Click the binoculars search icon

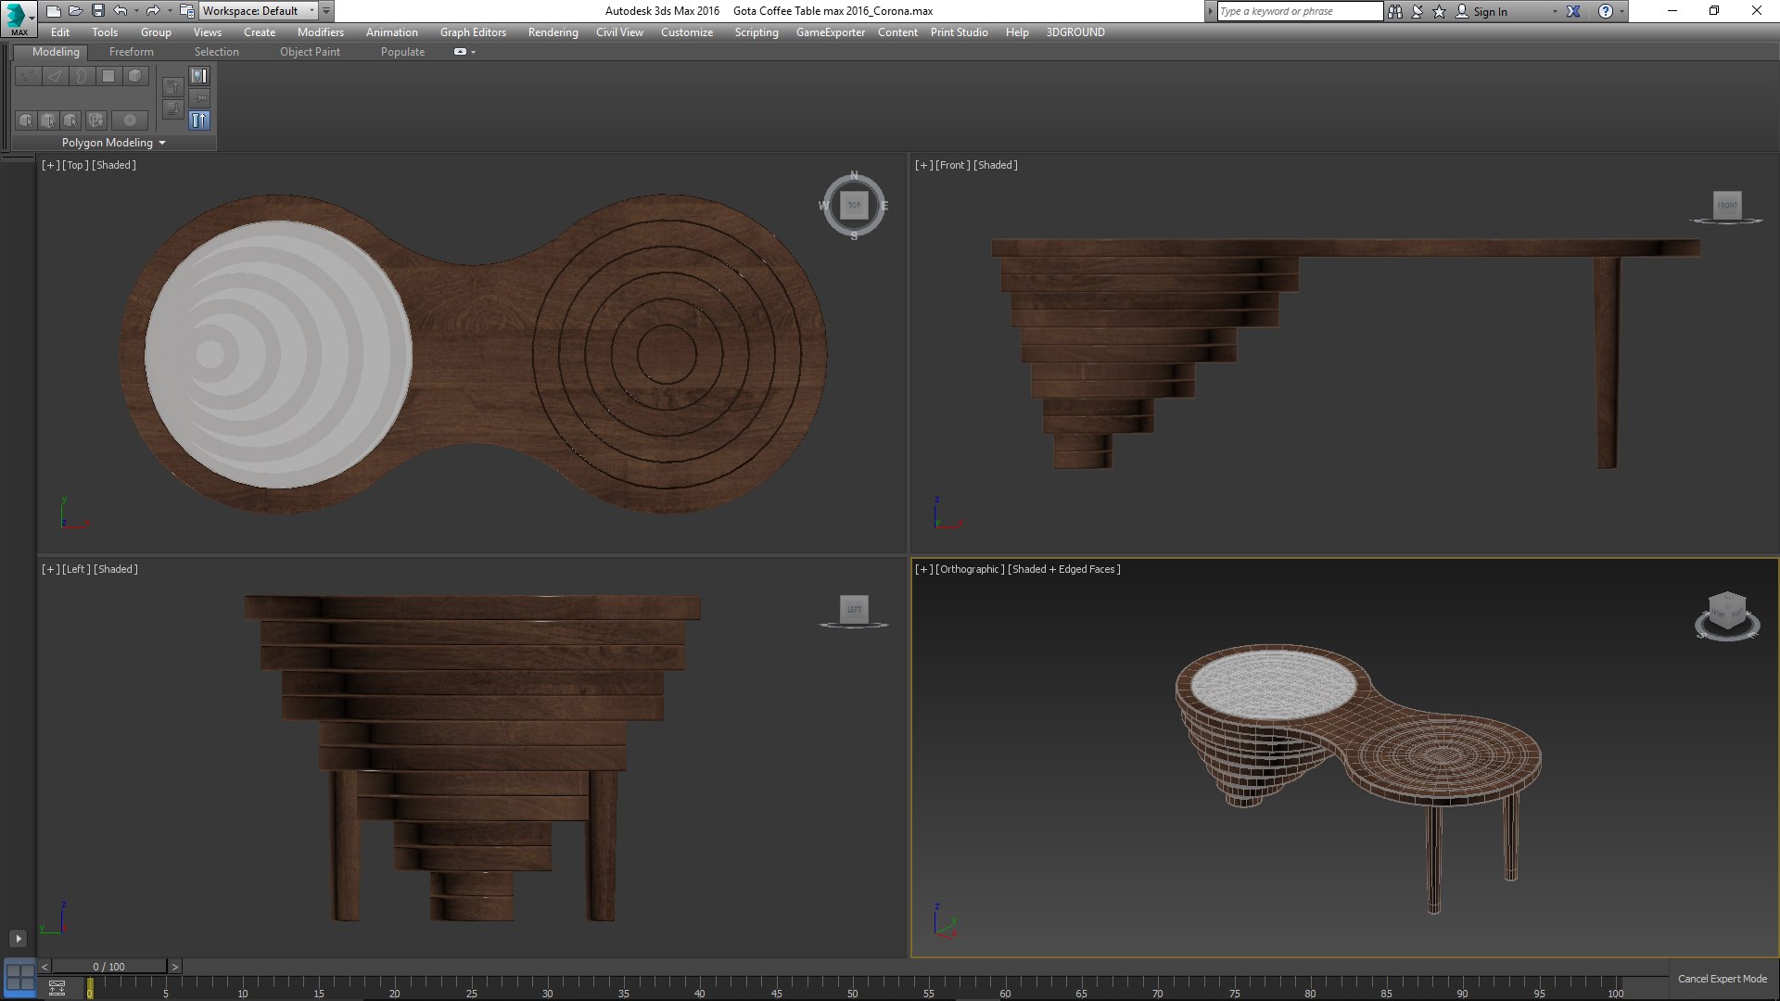pos(1395,11)
